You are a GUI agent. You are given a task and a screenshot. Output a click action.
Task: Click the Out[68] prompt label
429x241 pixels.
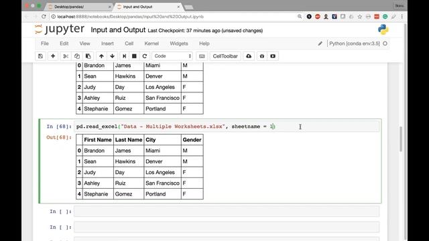(59, 137)
